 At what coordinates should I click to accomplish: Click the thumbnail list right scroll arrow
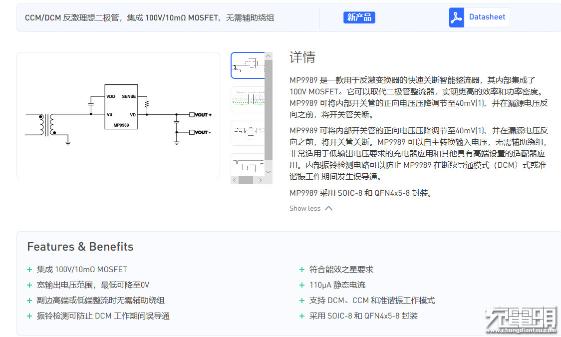(260, 180)
